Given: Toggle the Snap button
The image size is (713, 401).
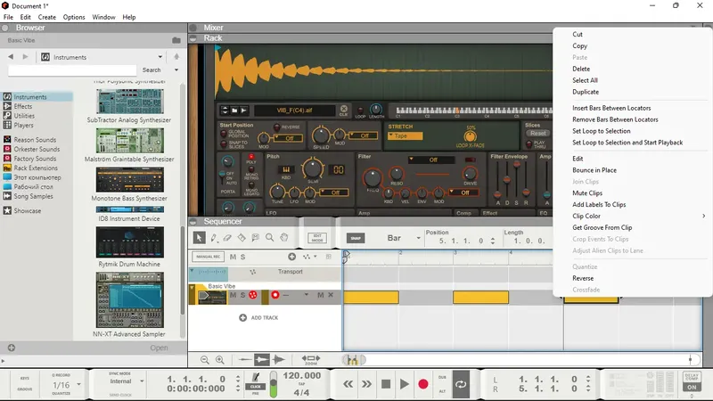Looking at the screenshot, I should tap(356, 238).
